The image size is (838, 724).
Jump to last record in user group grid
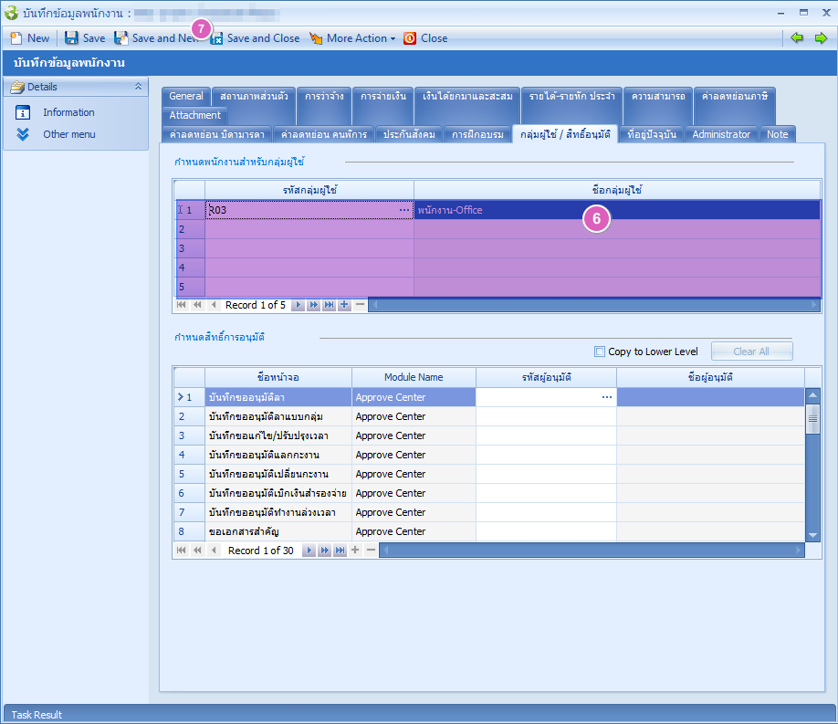point(330,305)
